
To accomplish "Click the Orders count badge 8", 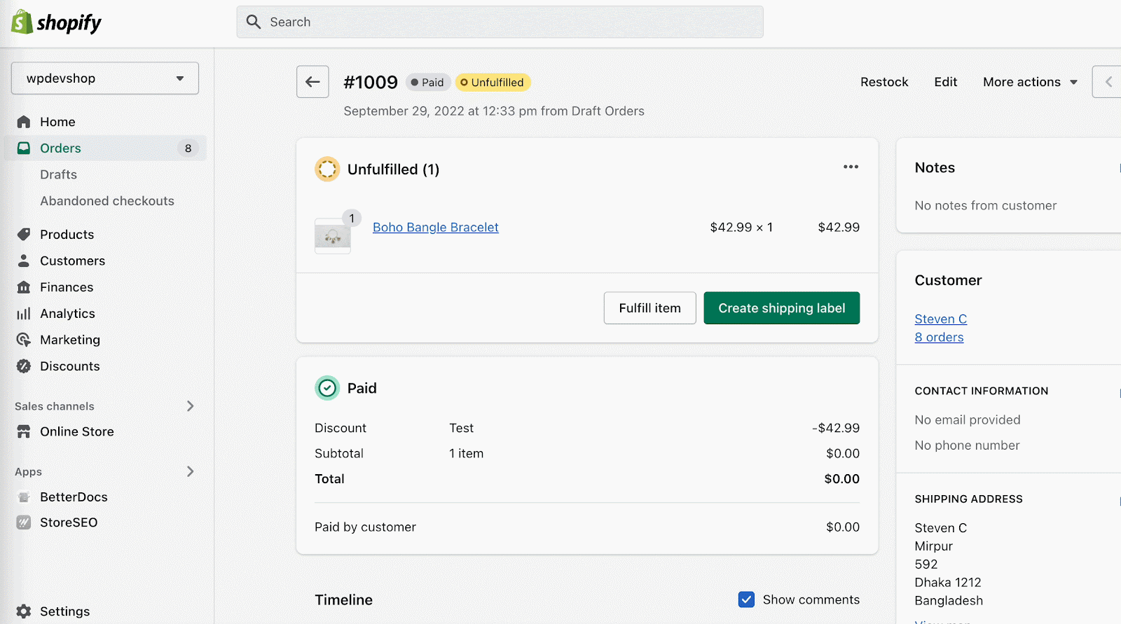I will [188, 148].
